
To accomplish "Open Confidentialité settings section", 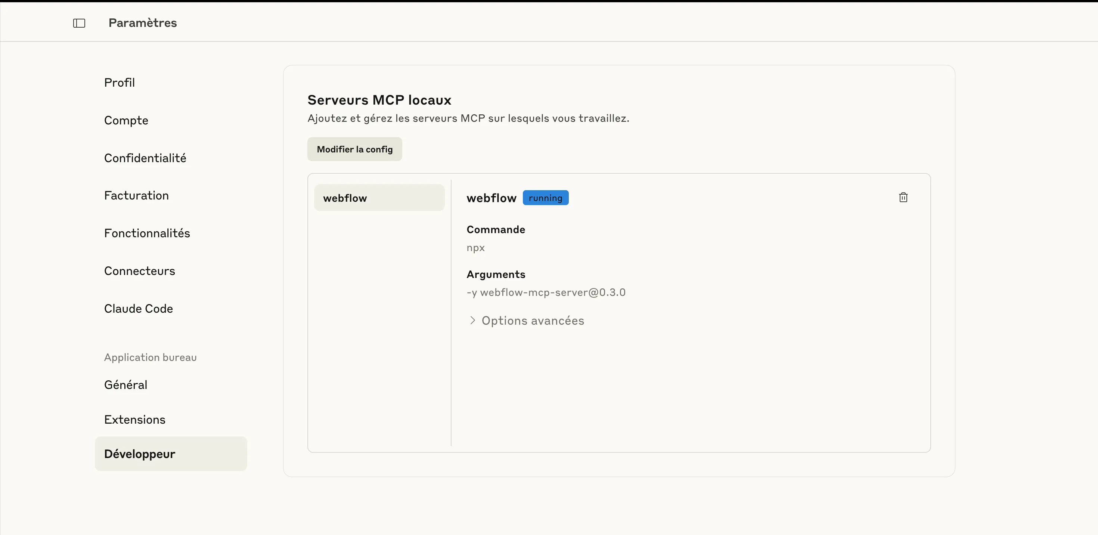I will 145,158.
